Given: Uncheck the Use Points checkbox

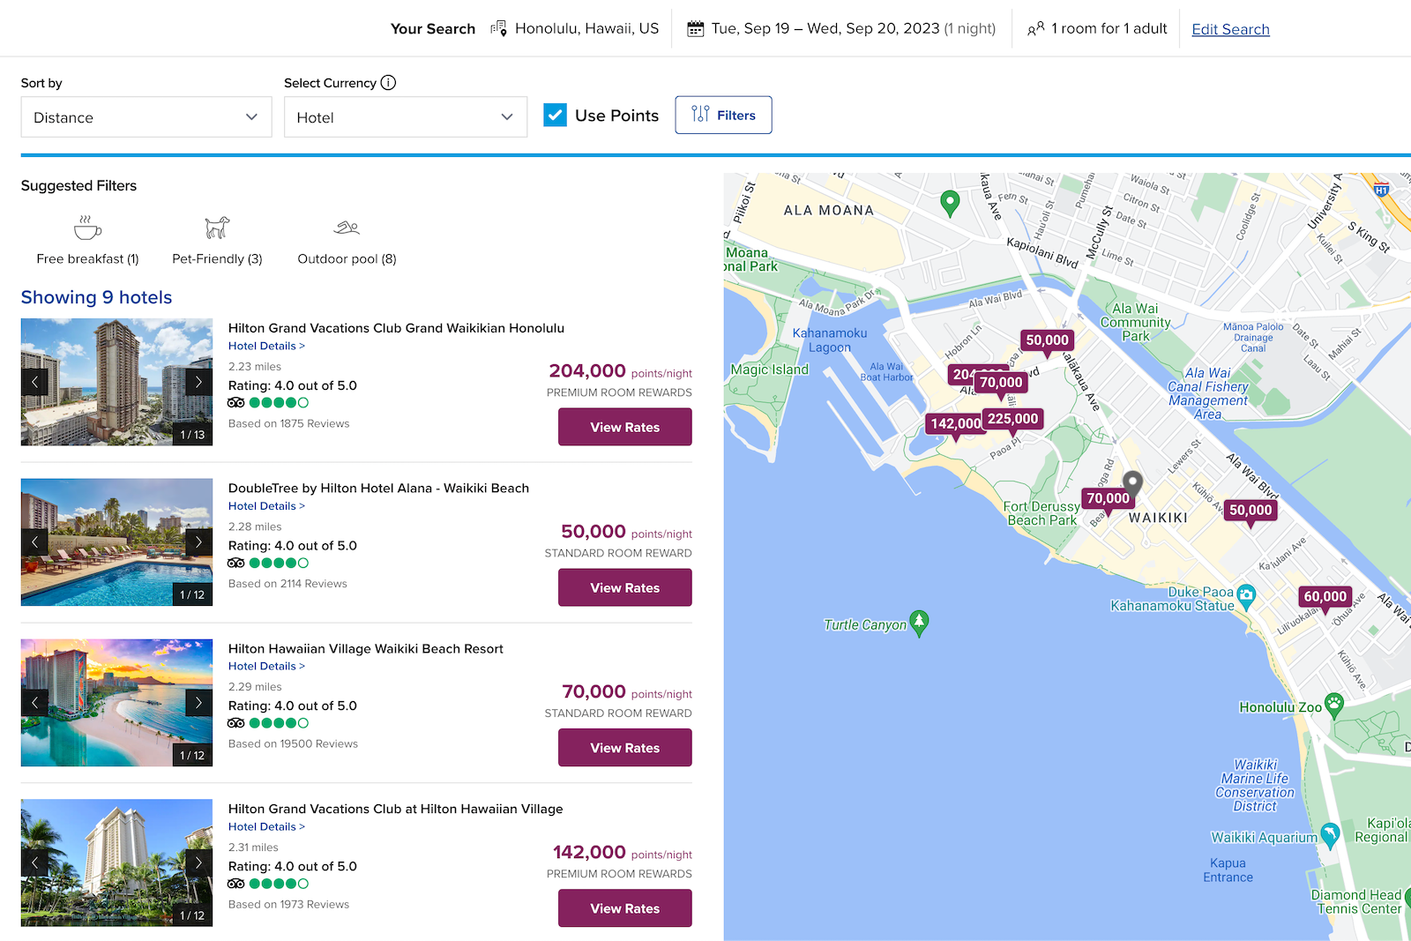Looking at the screenshot, I should pyautogui.click(x=555, y=115).
